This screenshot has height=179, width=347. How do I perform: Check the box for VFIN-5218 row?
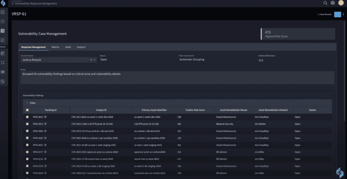[27, 159]
